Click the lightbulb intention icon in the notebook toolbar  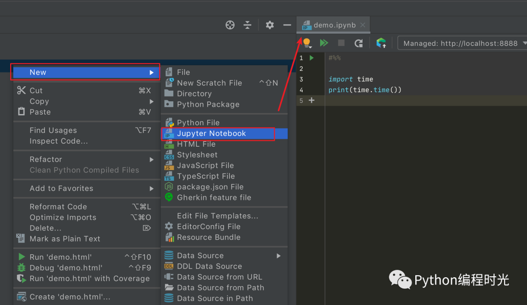point(307,43)
